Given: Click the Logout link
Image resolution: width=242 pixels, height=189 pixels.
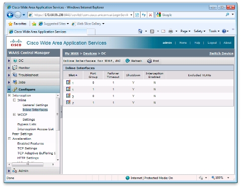Looking at the screenshot, I should (x=212, y=43).
